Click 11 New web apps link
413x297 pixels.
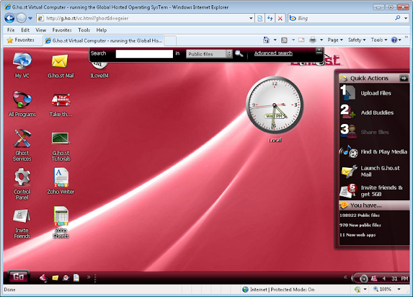[x=358, y=234]
